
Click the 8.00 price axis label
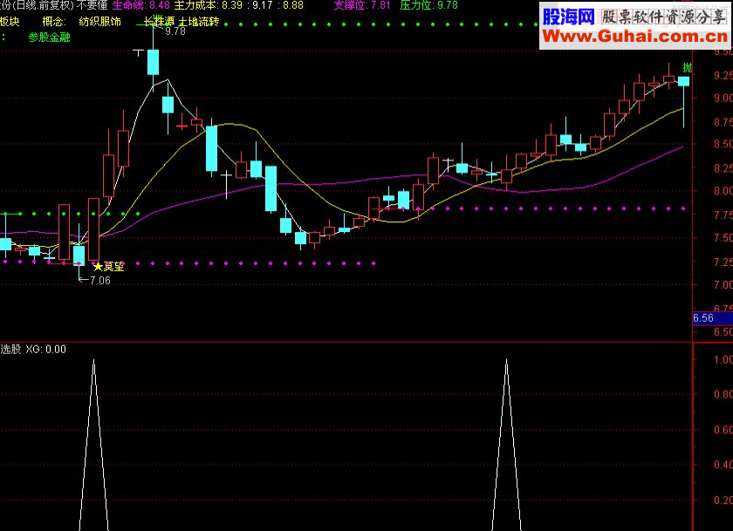coord(723,191)
